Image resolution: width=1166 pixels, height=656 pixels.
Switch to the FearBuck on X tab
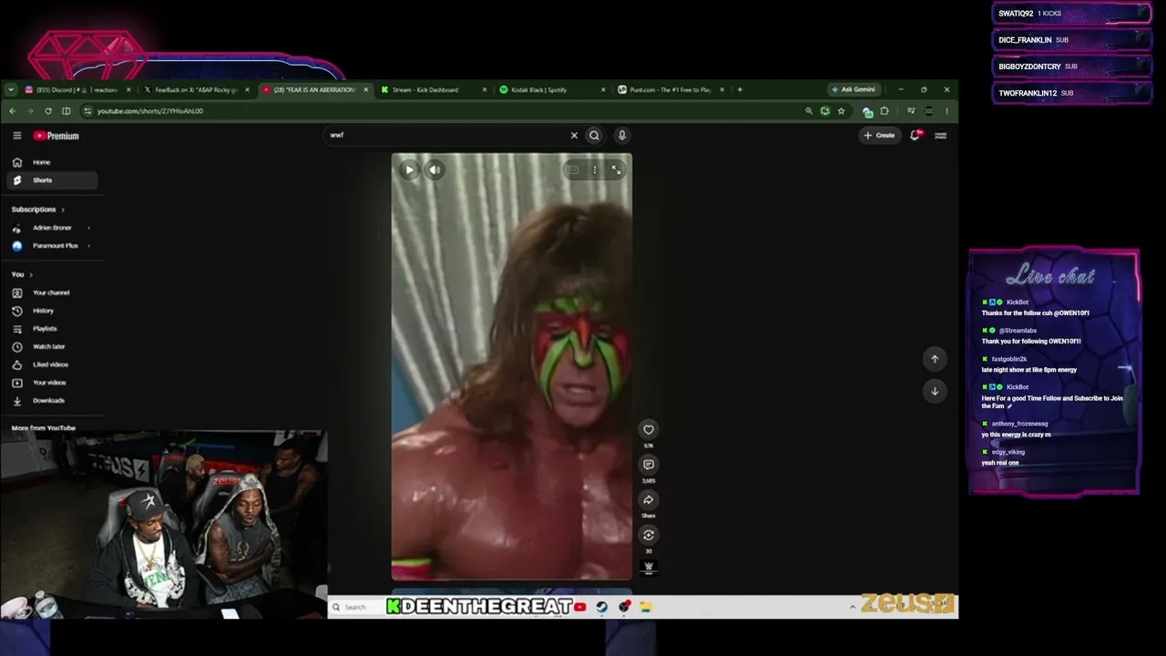(196, 90)
